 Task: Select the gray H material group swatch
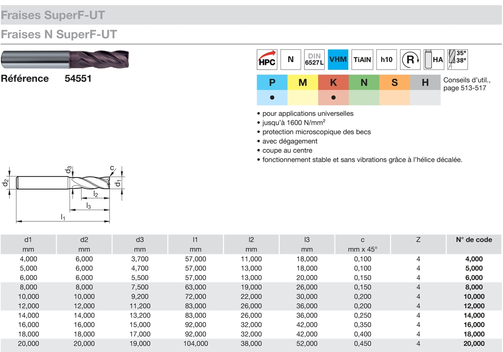point(425,82)
